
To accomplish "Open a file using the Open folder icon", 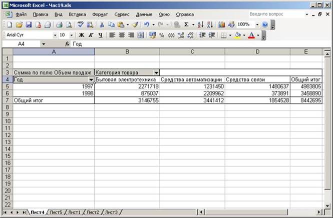I will (19, 24).
